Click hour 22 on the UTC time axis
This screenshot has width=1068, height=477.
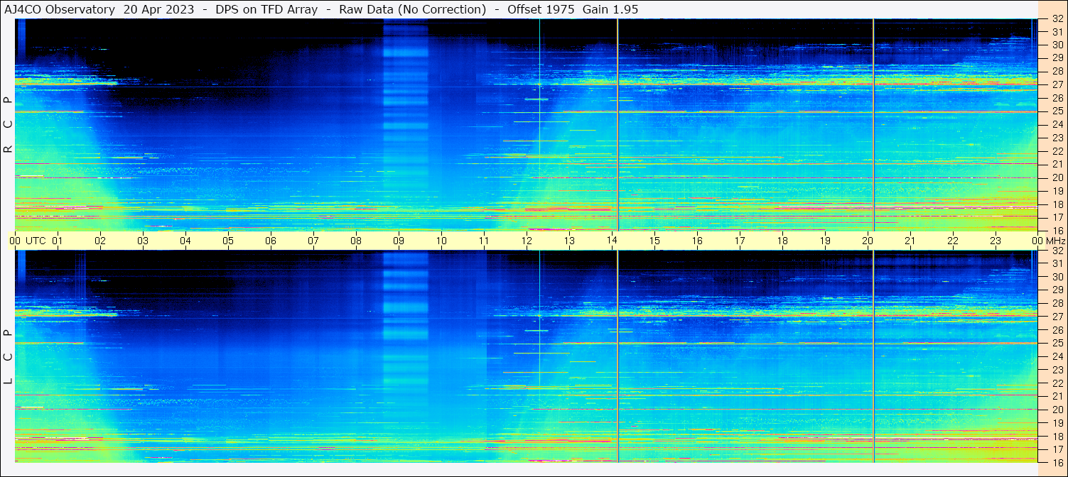(x=953, y=241)
